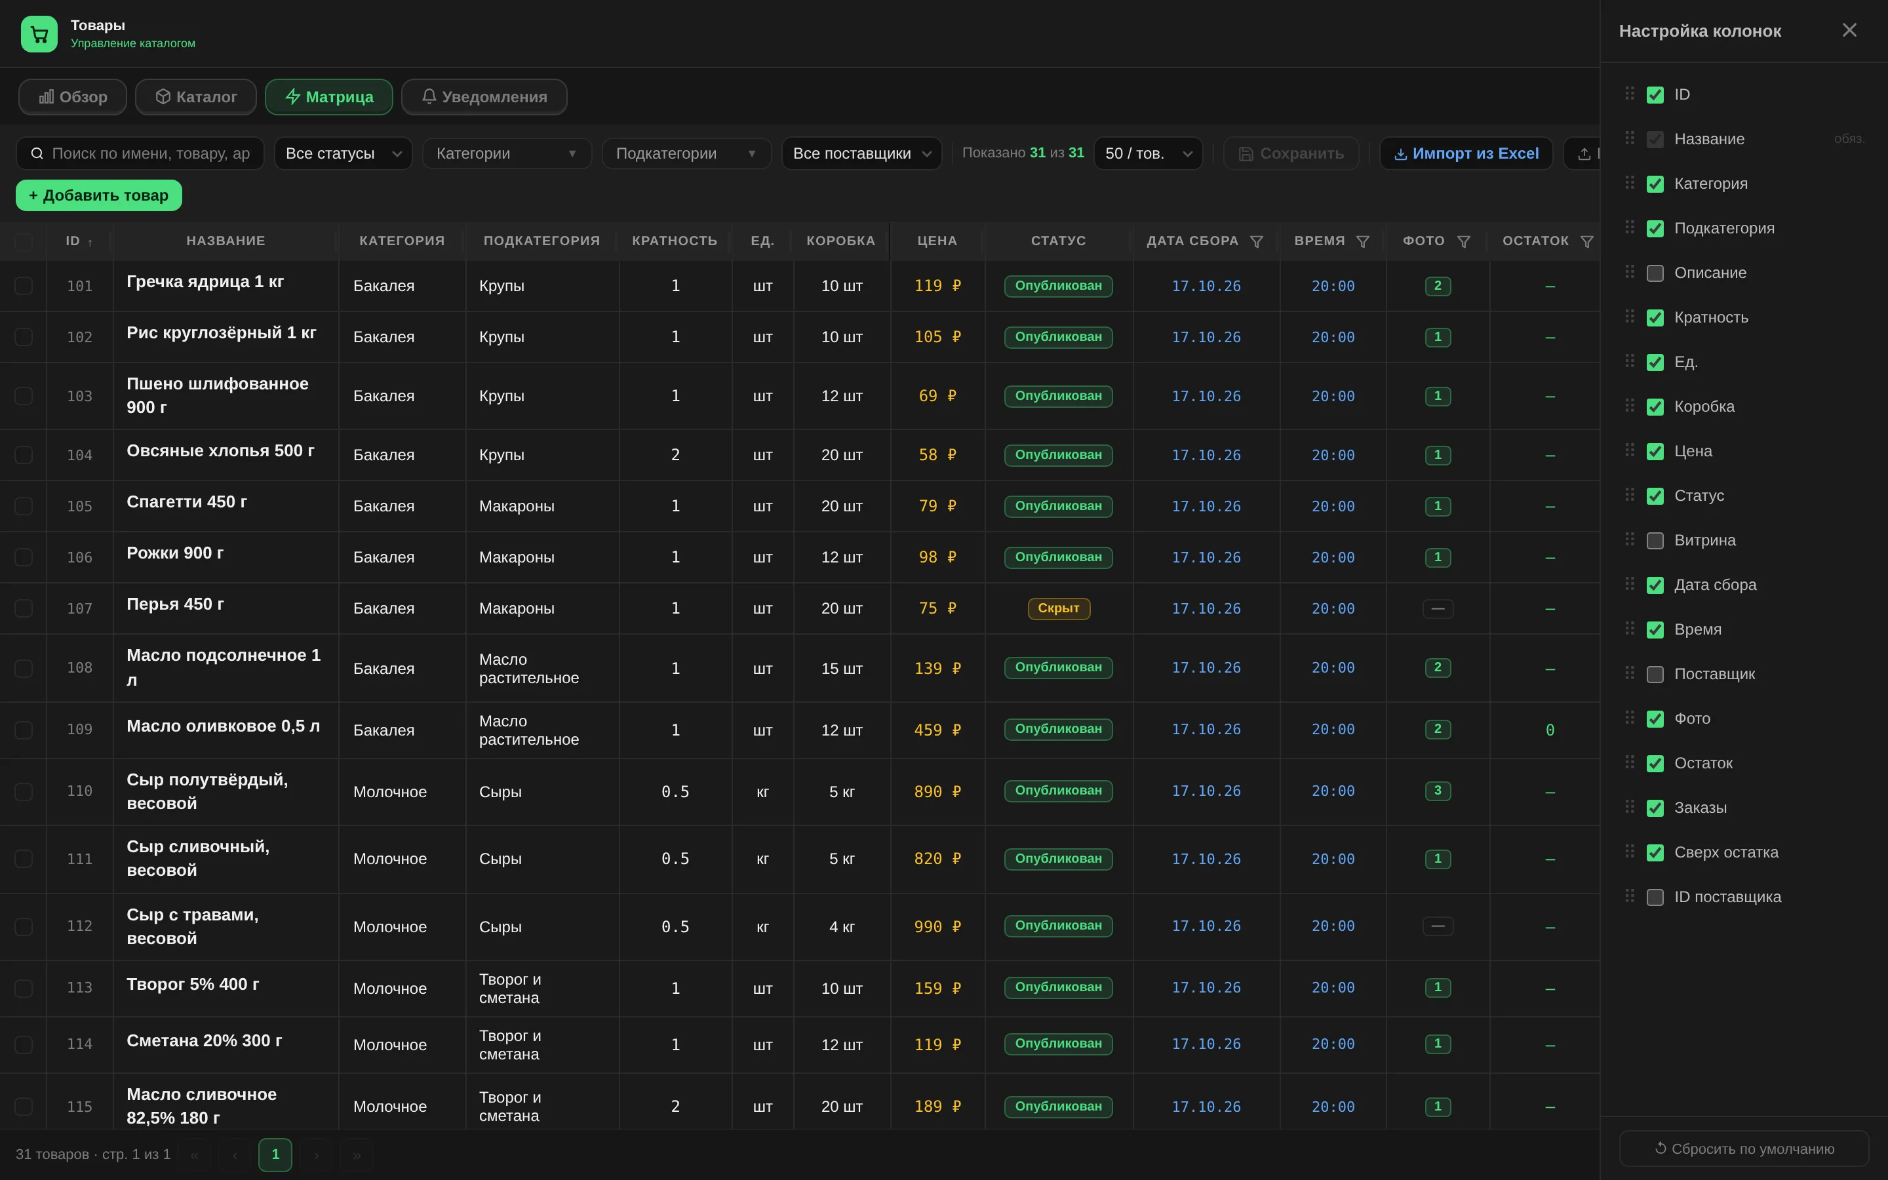Viewport: 1888px width, 1180px height.
Task: Uncheck the Категория column checkbox
Action: [1655, 184]
